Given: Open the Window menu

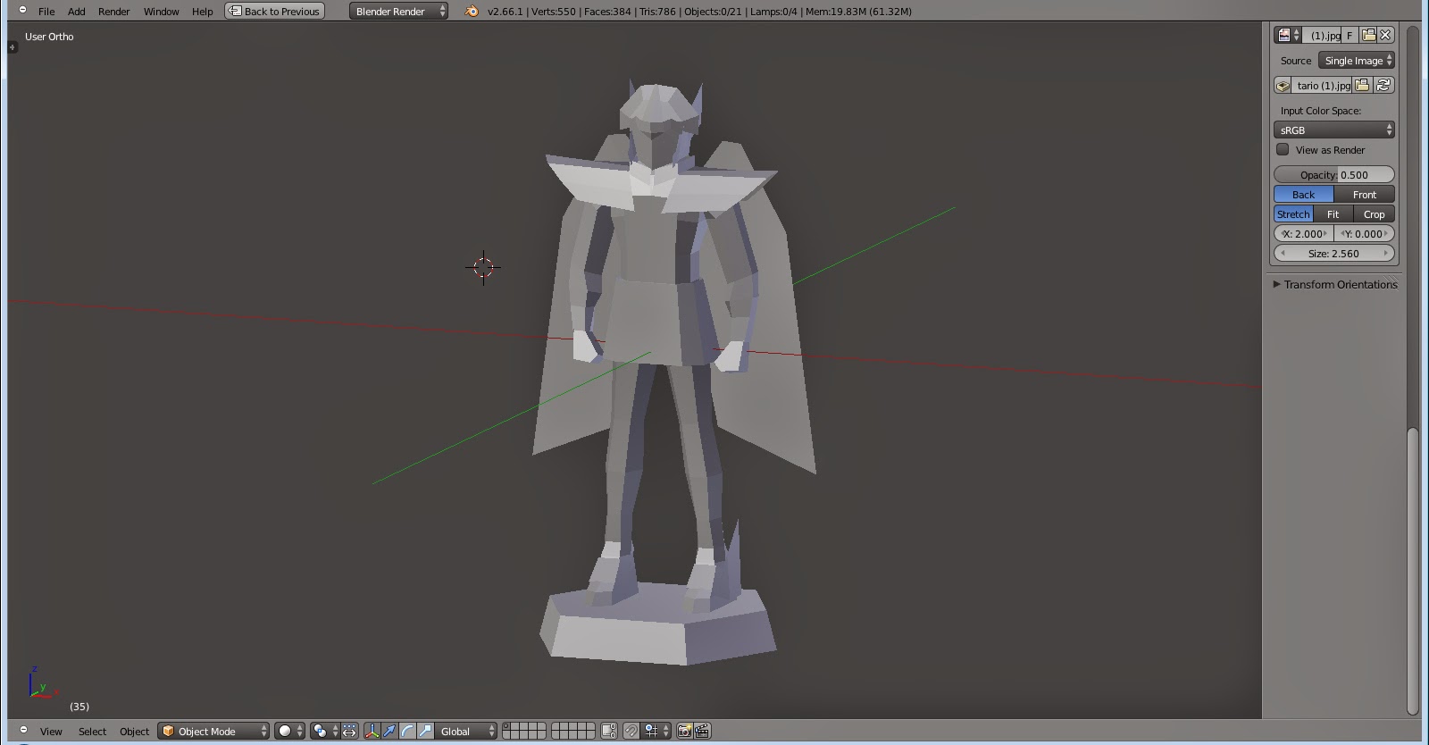Looking at the screenshot, I should 161,12.
